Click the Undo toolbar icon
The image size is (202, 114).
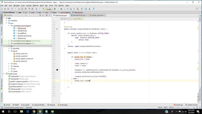pyautogui.click(x=12, y=9)
